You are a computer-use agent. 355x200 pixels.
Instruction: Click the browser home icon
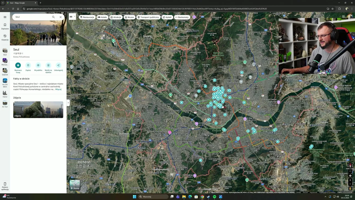[18, 9]
